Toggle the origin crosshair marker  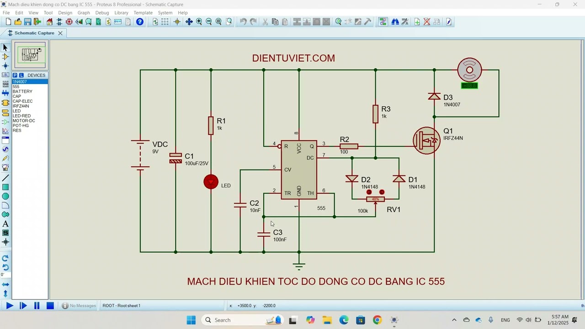[x=177, y=21]
